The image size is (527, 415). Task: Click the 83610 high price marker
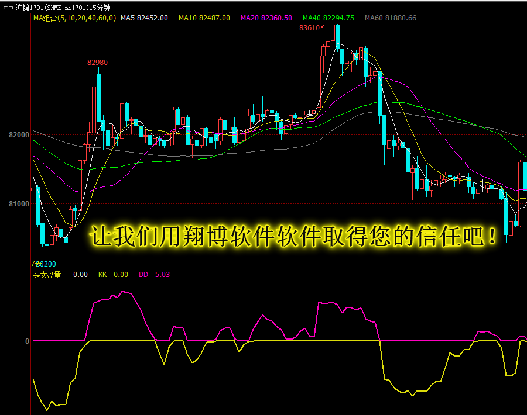[x=309, y=28]
